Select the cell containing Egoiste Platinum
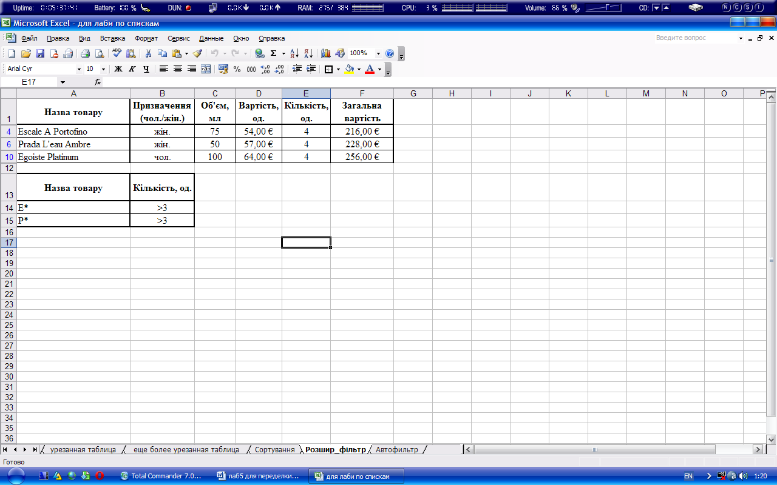Viewport: 777px width, 485px height. point(73,157)
